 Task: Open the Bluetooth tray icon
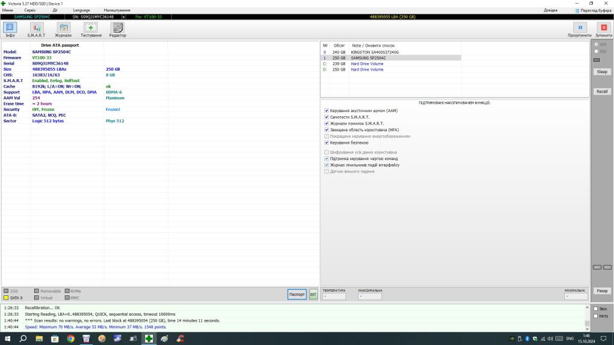[x=527, y=339]
